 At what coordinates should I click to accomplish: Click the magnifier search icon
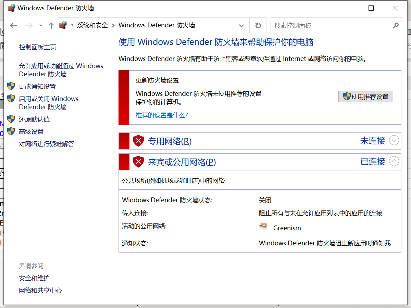pyautogui.click(x=396, y=25)
